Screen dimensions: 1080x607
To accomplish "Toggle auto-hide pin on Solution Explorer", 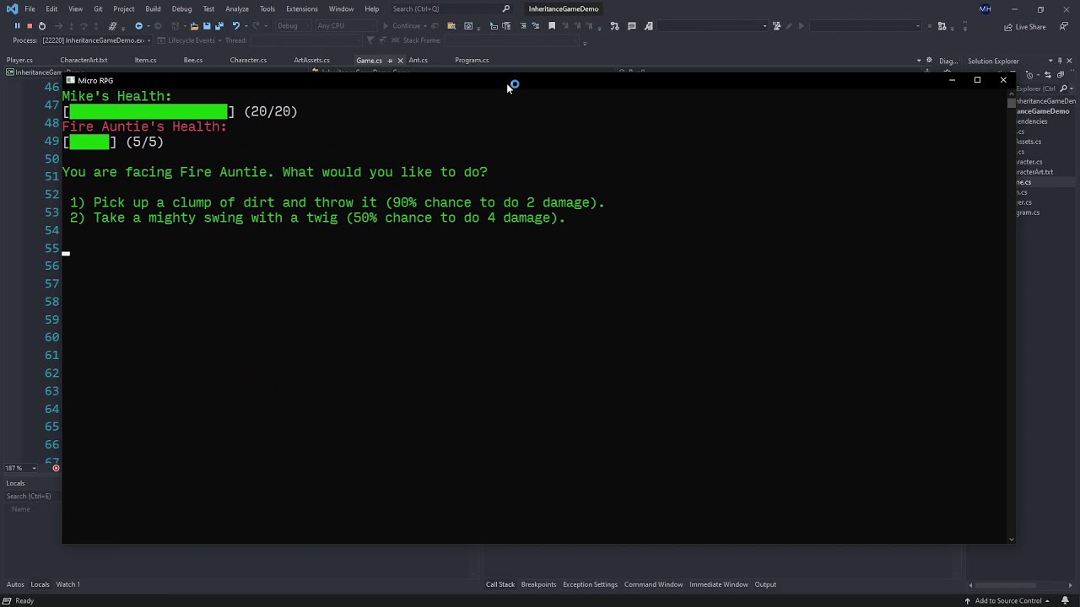I will click(1060, 61).
